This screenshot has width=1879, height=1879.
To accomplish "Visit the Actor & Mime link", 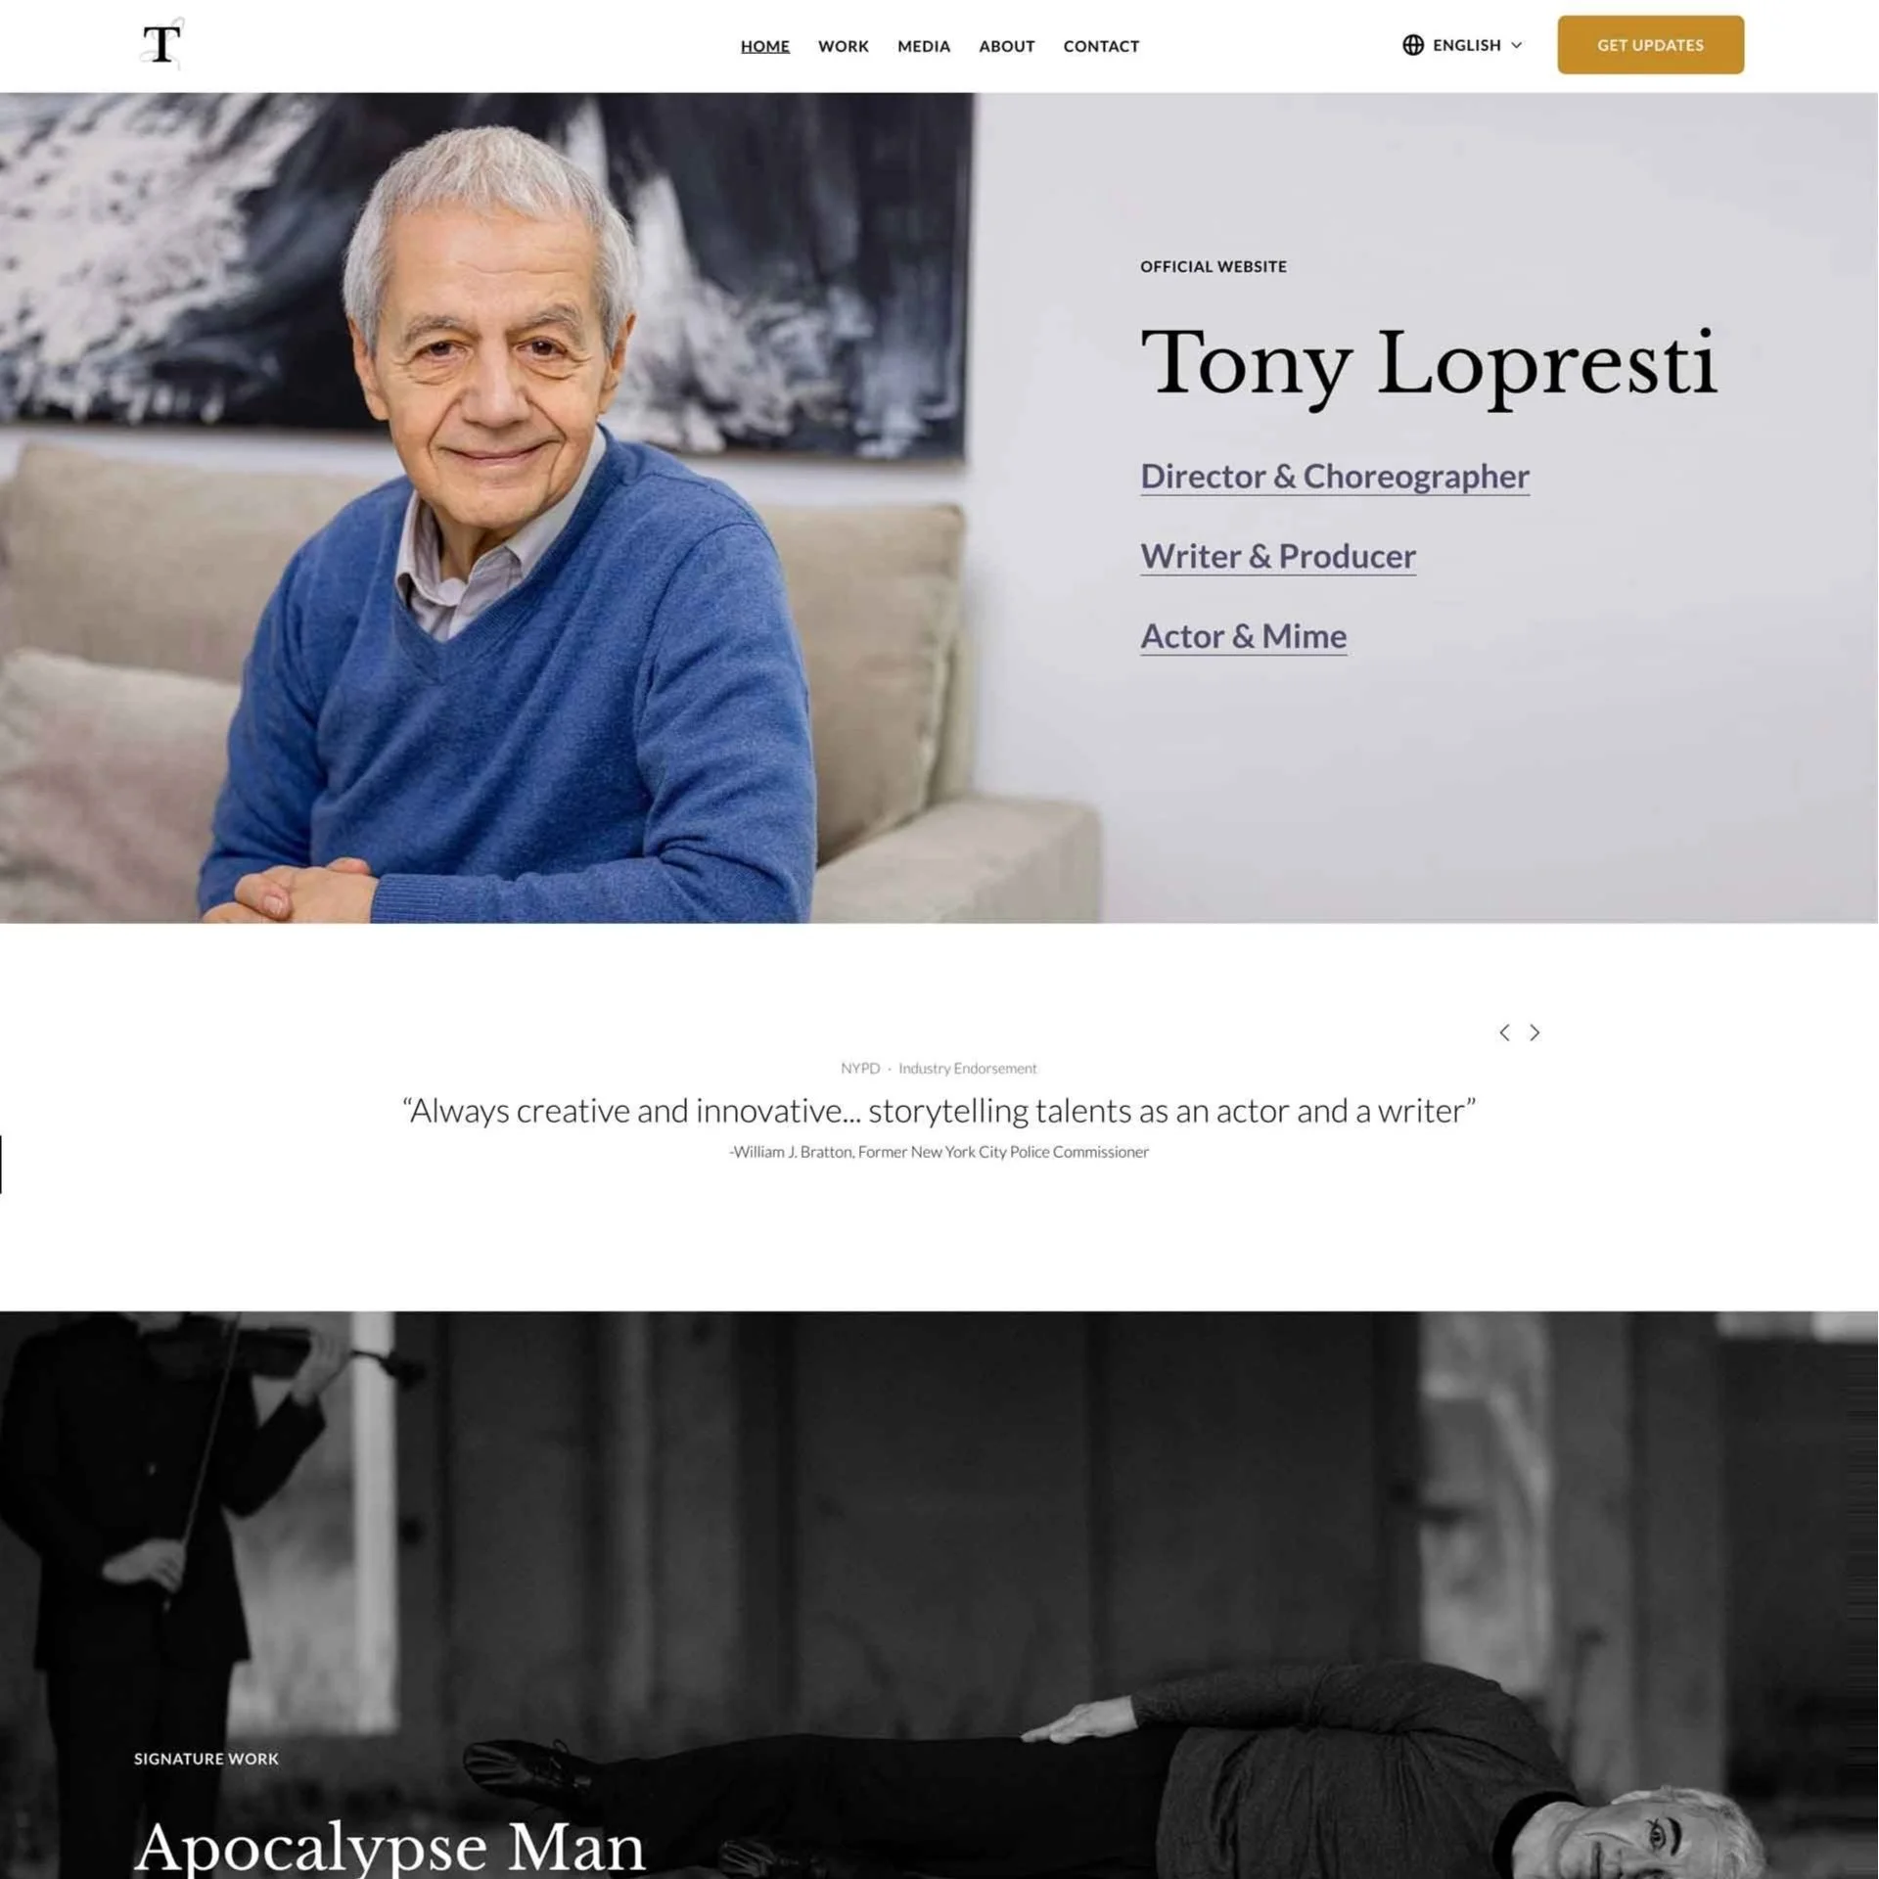I will pos(1244,637).
